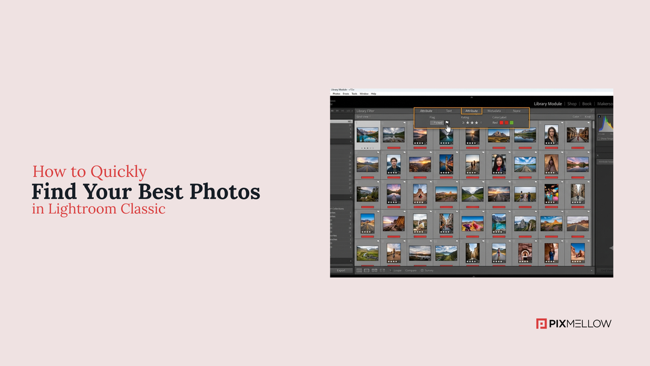650x366 pixels.
Task: Click magnifier icon beside Loupe label
Action: click(390, 270)
